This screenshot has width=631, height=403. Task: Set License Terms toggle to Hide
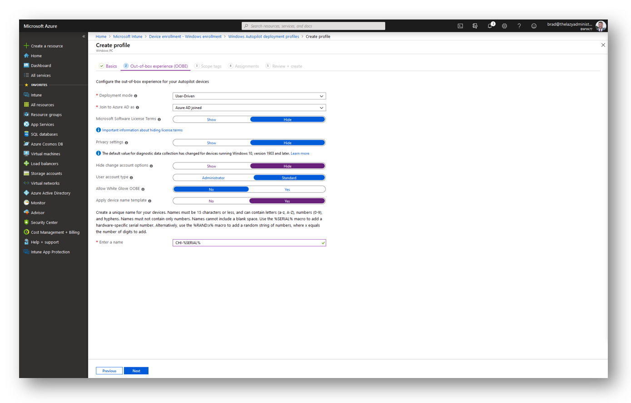pos(288,119)
